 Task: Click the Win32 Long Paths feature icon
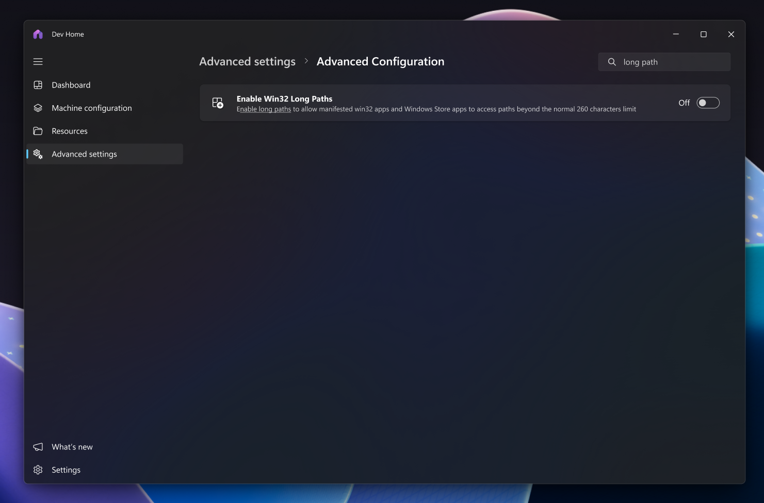pos(217,103)
